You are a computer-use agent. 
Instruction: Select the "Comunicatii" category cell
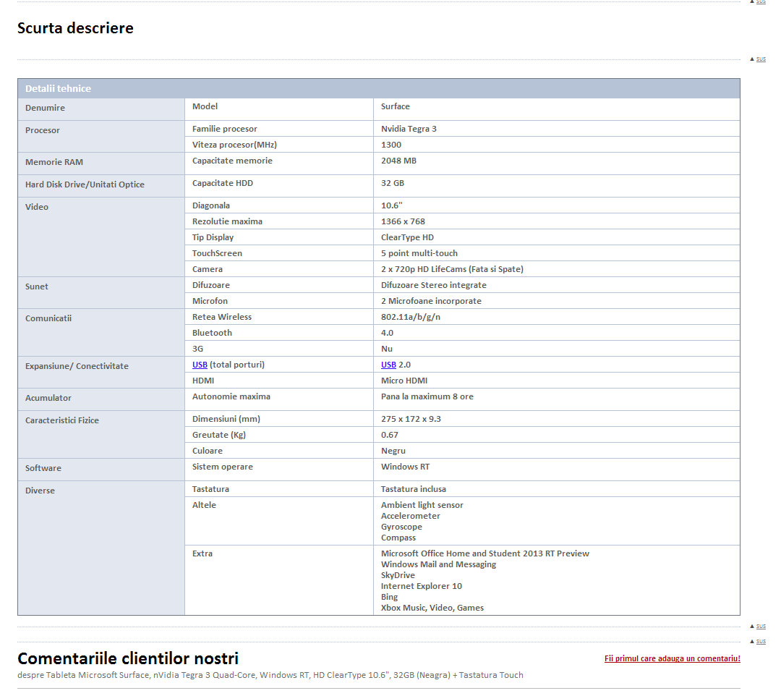pyautogui.click(x=101, y=332)
